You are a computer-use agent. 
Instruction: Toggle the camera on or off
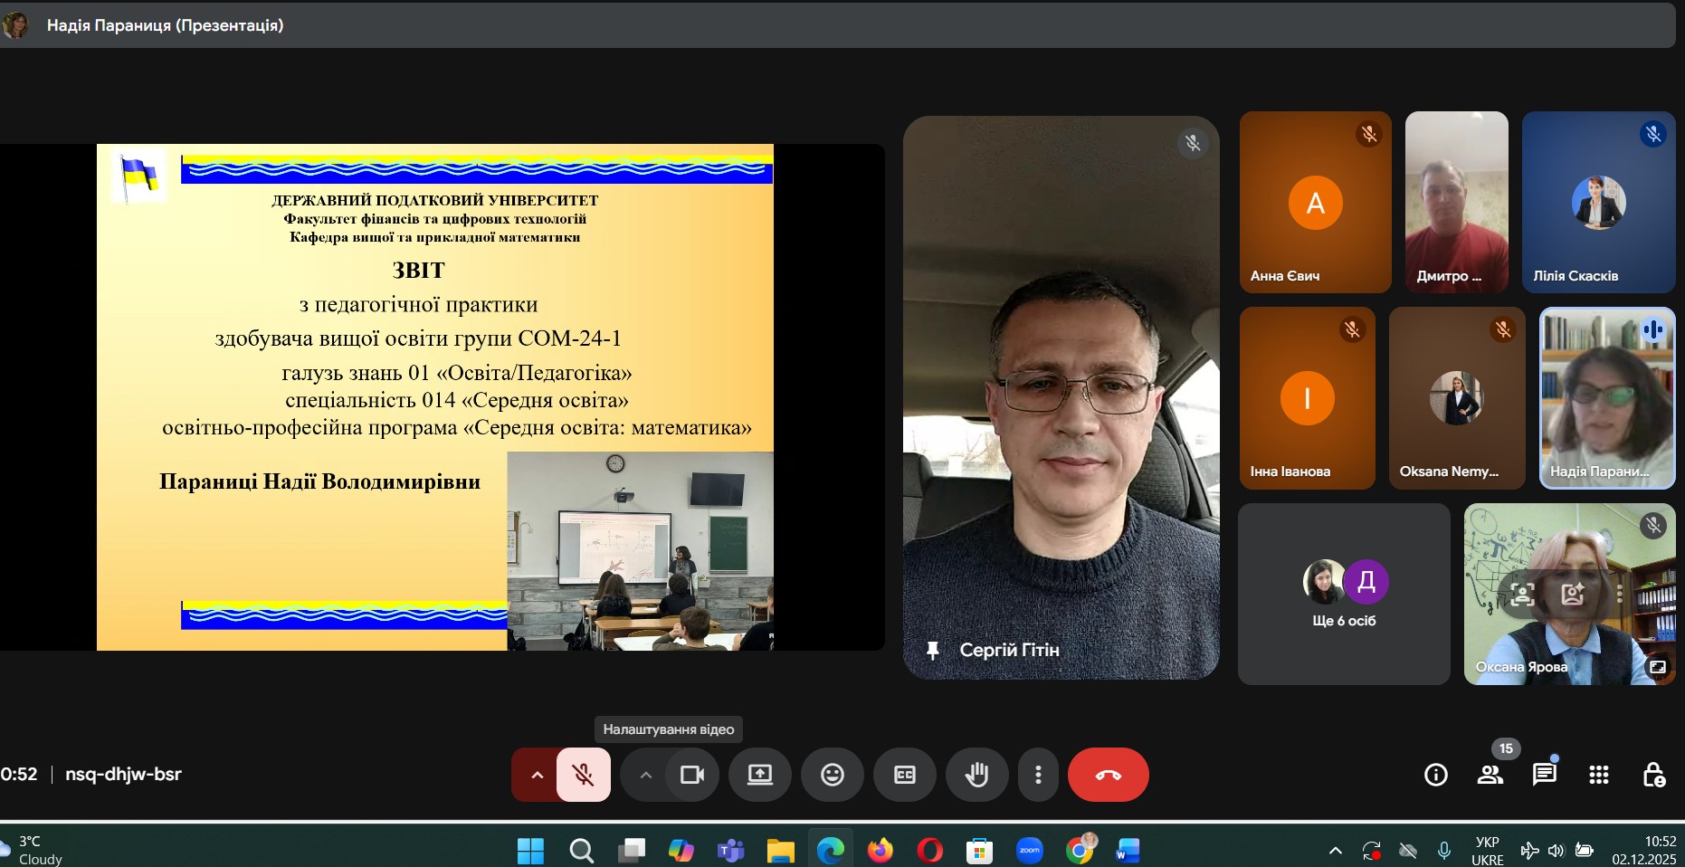(692, 775)
